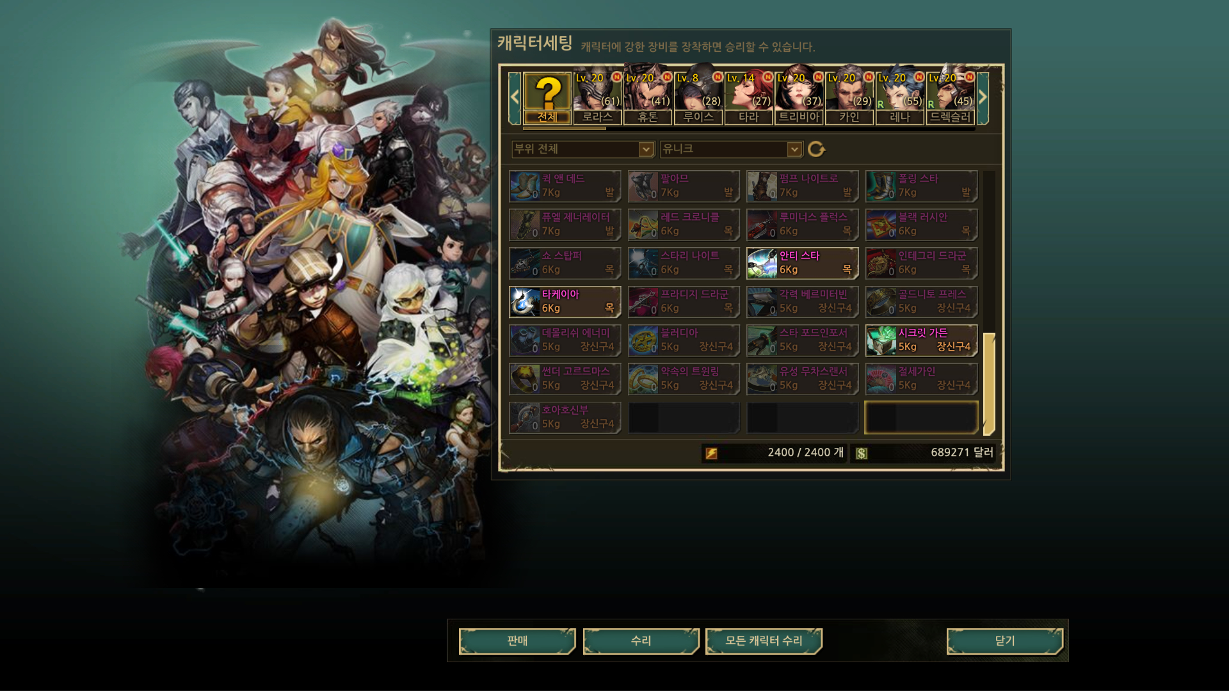Click the refresh filter icon
Screen dimensions: 1229x691
pos(816,149)
